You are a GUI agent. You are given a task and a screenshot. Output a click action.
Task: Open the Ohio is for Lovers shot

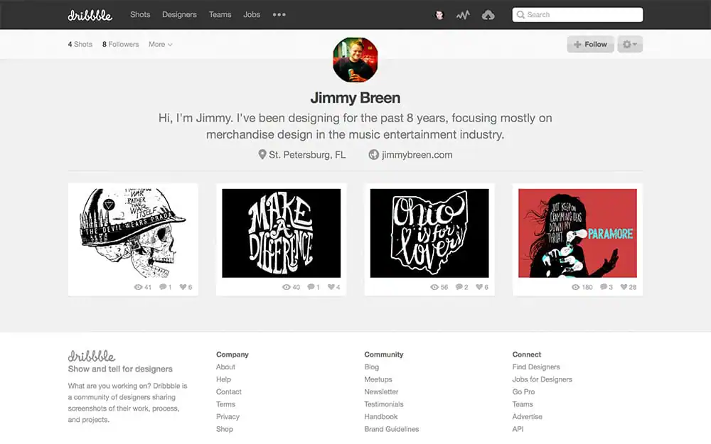[429, 233]
